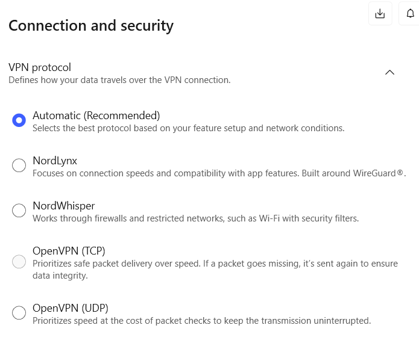Click the NordWhisper firewall description text
The width and height of the screenshot is (419, 340).
click(x=195, y=218)
